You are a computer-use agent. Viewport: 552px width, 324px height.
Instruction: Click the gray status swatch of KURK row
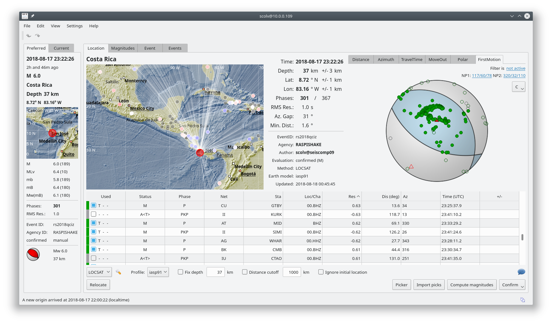[88, 214]
